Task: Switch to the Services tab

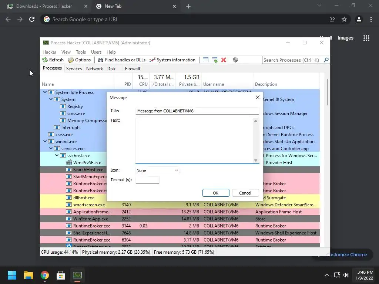Action: (74, 68)
